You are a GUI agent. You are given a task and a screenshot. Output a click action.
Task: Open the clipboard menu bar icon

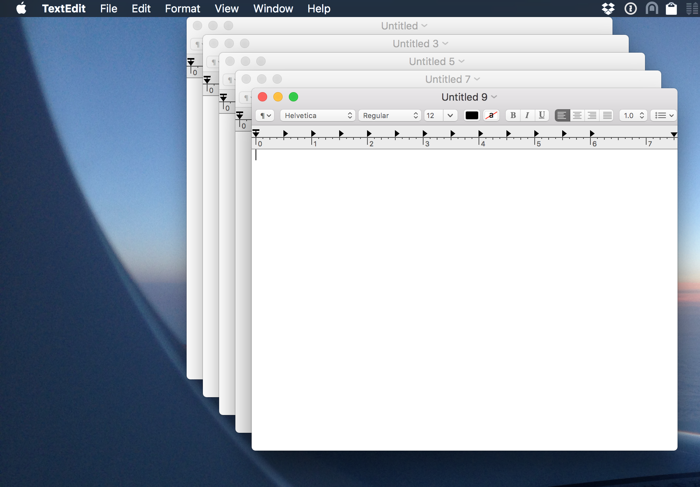pos(671,8)
